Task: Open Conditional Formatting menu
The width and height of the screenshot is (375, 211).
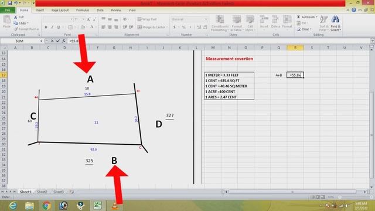Action: click(x=220, y=23)
